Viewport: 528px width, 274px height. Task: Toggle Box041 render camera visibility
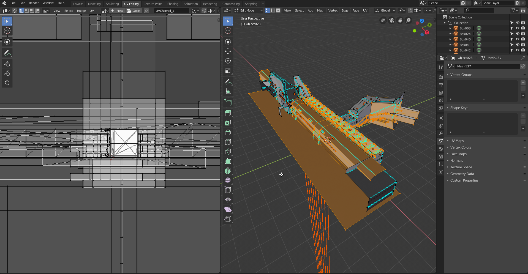coord(523,45)
